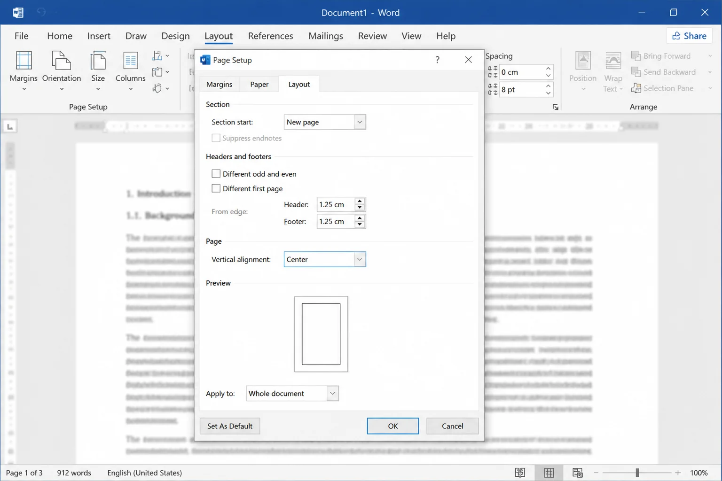Open the Design ribbon tab
This screenshot has height=481, width=722.
pyautogui.click(x=175, y=36)
